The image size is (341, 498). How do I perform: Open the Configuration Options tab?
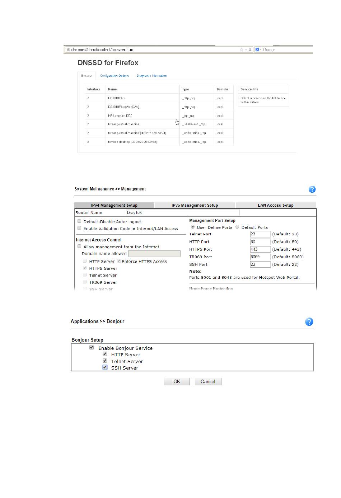pos(114,76)
